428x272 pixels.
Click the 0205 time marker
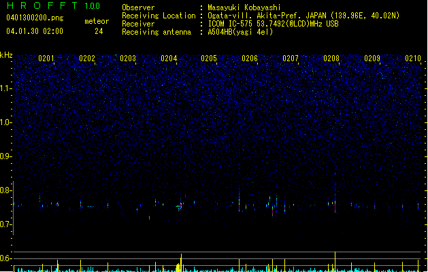pyautogui.click(x=209, y=58)
